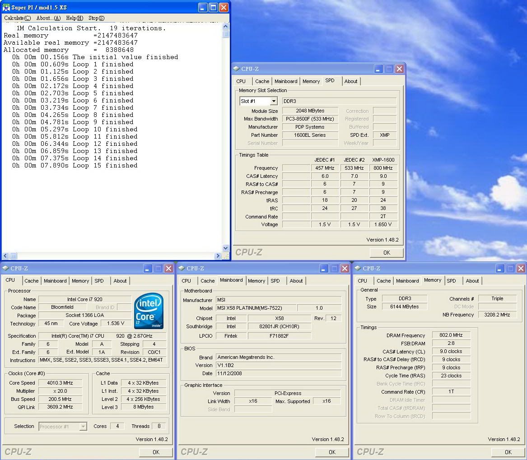The height and width of the screenshot is (460, 527).
Task: Close the Mainboard CPU-Z window
Action: [x=345, y=268]
